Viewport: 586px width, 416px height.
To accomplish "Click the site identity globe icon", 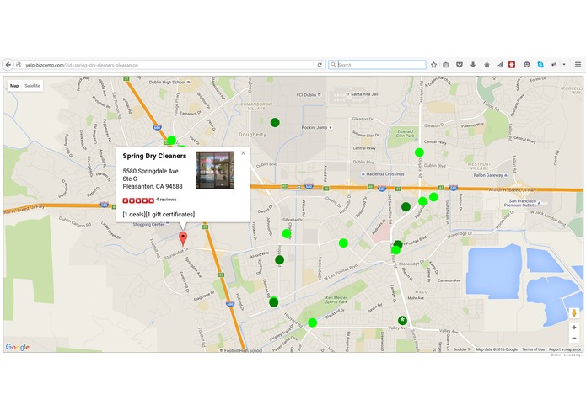I will (x=19, y=65).
